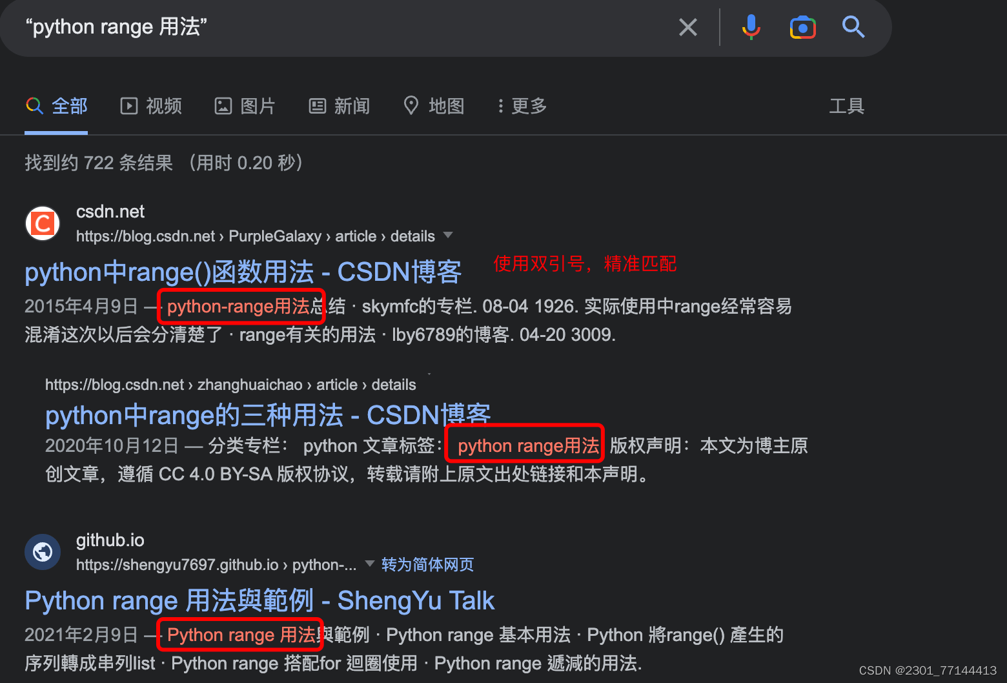The height and width of the screenshot is (683, 1007).
Task: Open the python中range()函数用法 CSDN博客 result
Action: click(243, 272)
